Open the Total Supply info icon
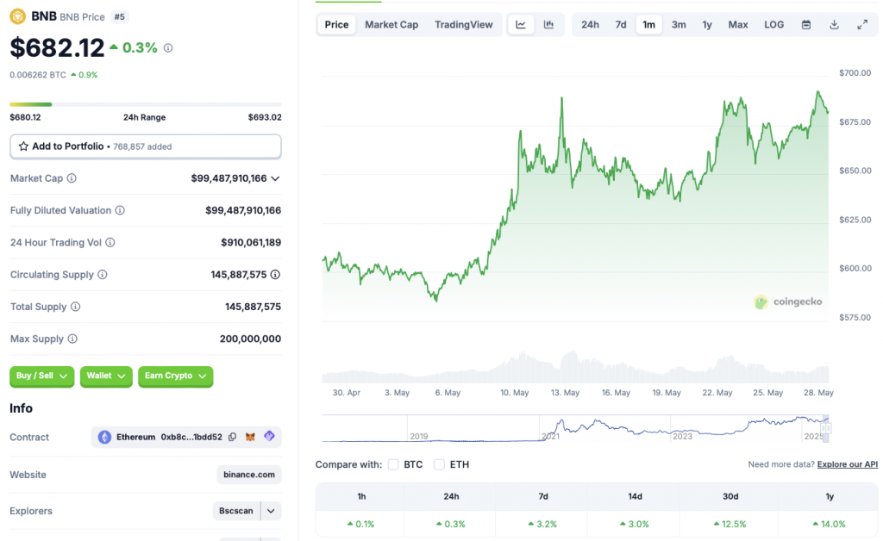The height and width of the screenshot is (541, 883). point(76,307)
